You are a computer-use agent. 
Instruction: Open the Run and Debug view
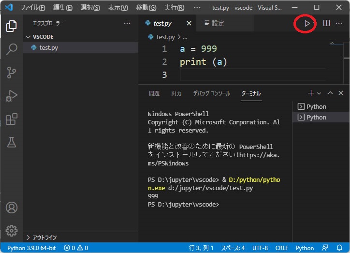pos(11,96)
